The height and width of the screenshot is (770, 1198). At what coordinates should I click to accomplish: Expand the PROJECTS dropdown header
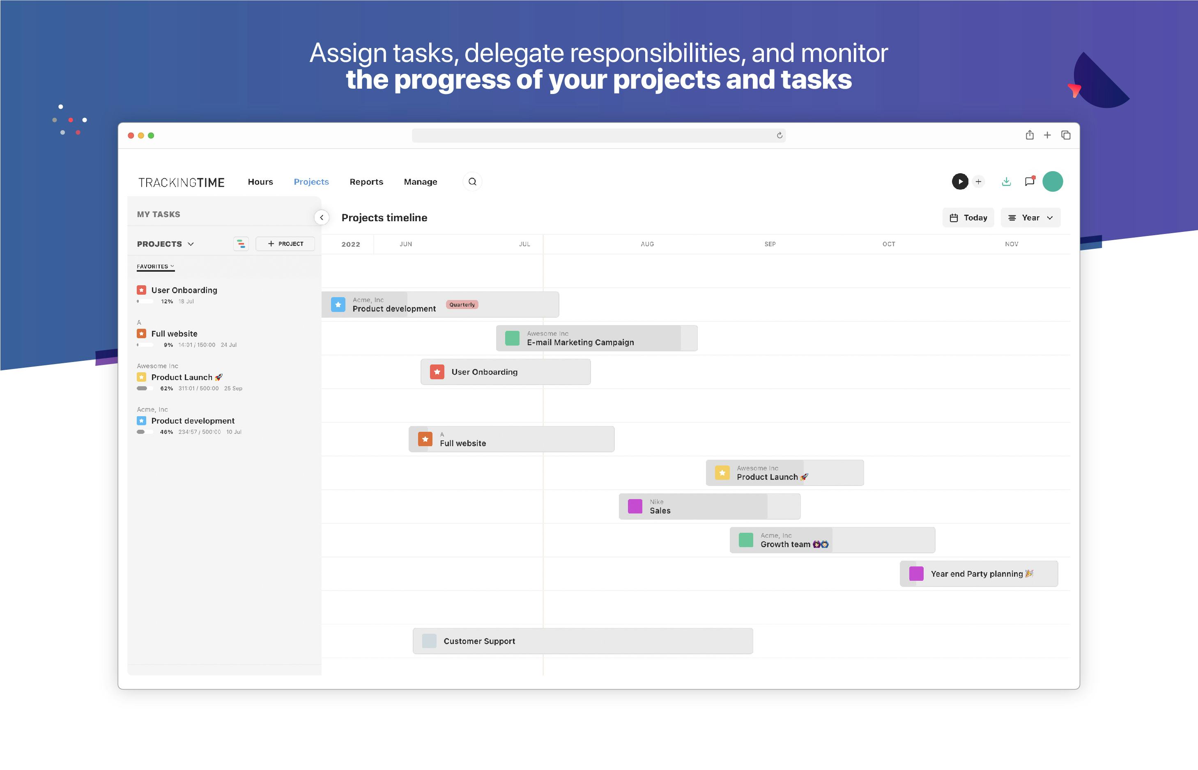click(165, 244)
